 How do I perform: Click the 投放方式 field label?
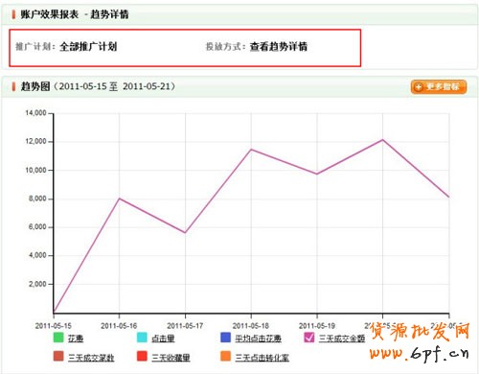pyautogui.click(x=225, y=47)
